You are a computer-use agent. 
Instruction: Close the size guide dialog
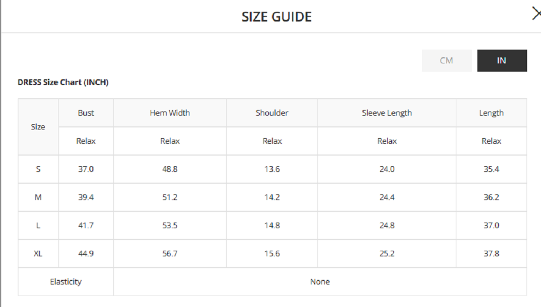point(536,14)
